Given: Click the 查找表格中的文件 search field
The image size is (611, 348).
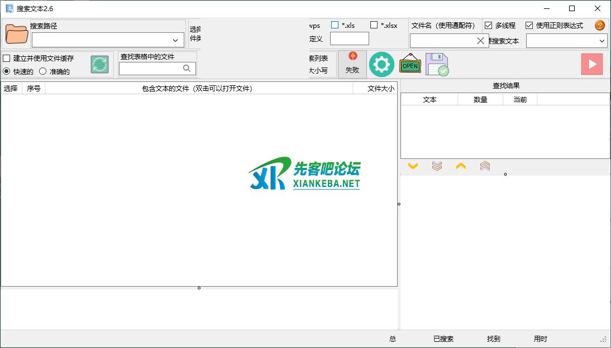Looking at the screenshot, I should pyautogui.click(x=151, y=68).
